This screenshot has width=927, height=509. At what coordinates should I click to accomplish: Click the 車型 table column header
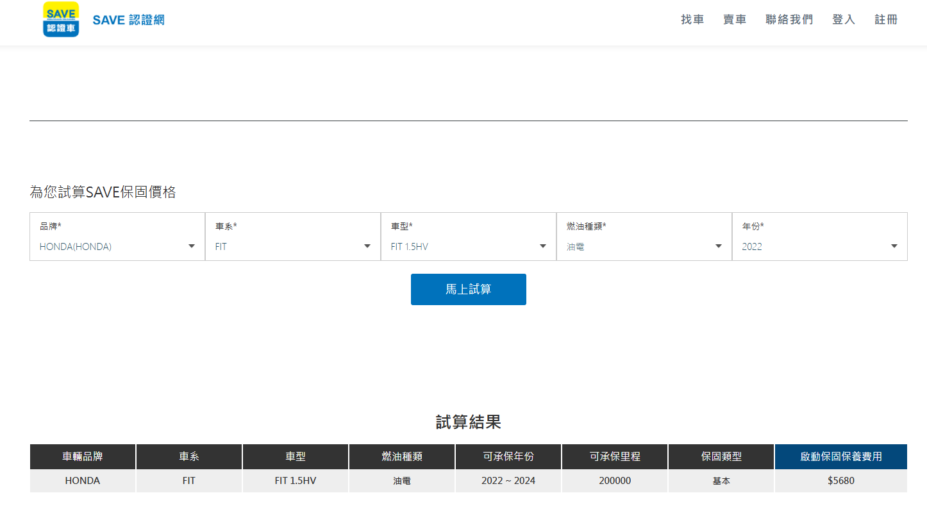coord(296,456)
